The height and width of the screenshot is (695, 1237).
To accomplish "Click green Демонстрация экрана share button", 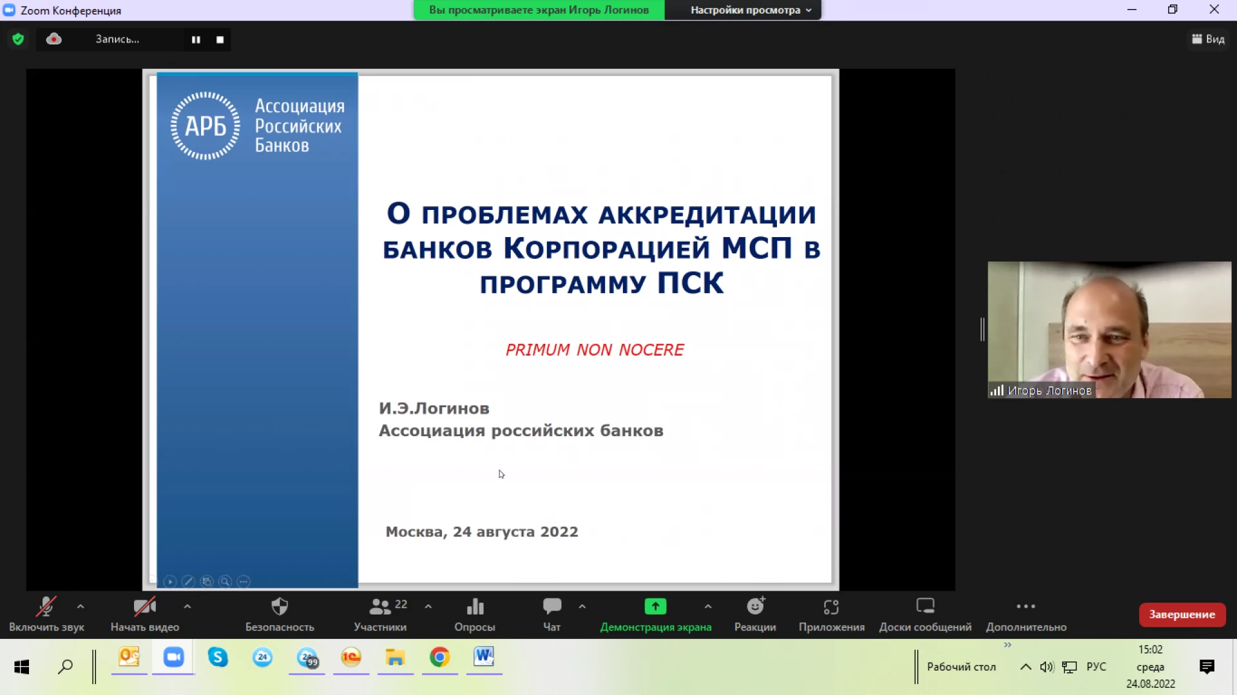I will click(656, 614).
